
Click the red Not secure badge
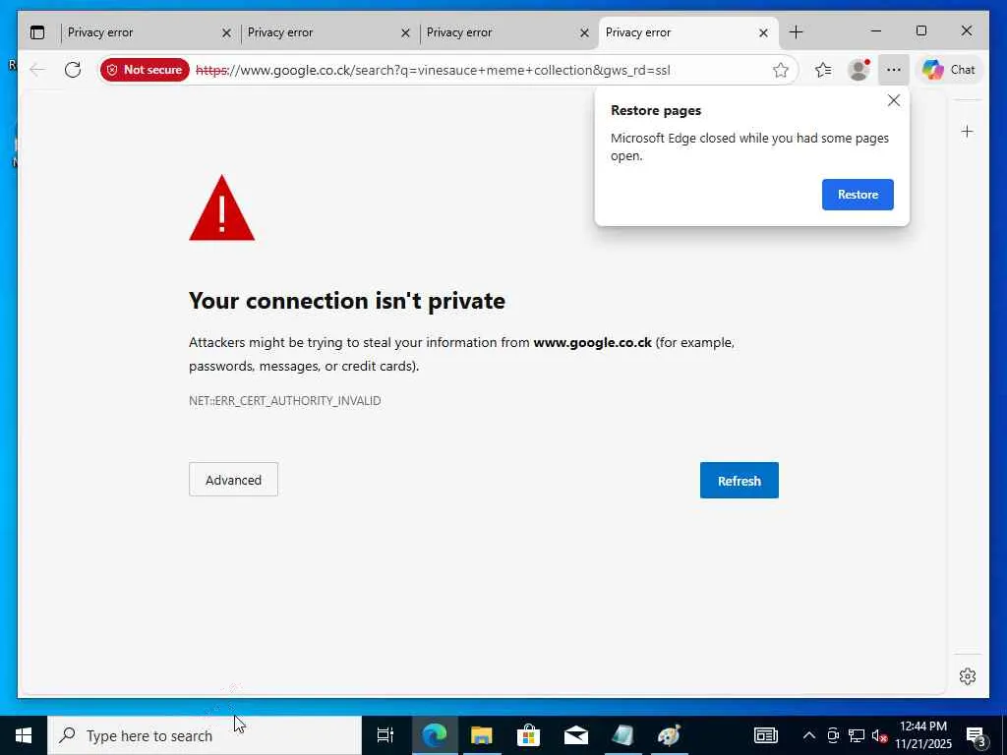(x=145, y=70)
